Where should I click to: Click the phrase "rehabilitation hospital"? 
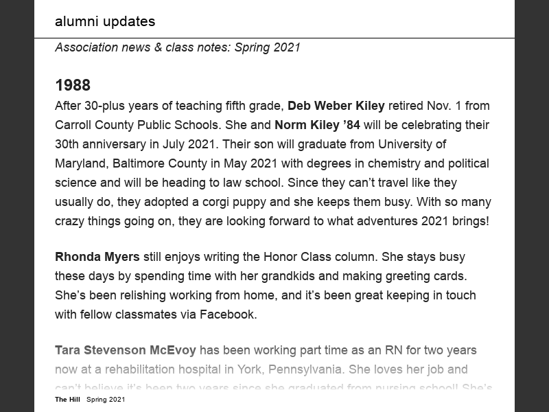163,369
